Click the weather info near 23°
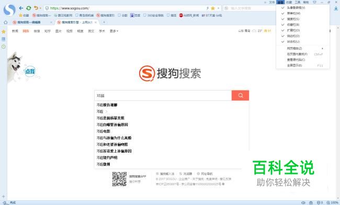This screenshot has height=205, width=340. (x=255, y=31)
